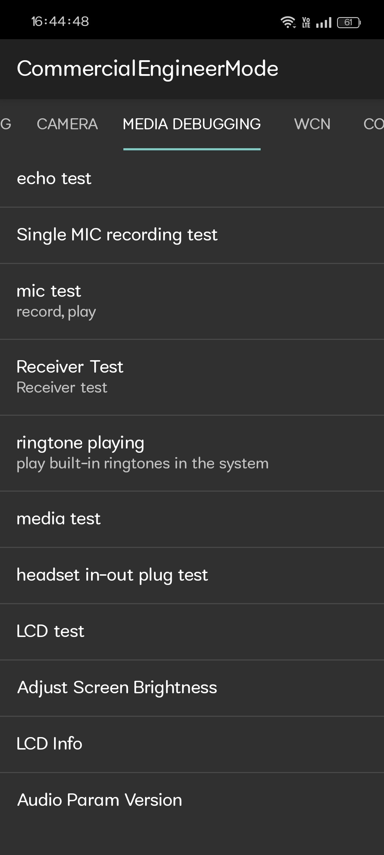The image size is (384, 855).
Task: Tap the battery level indicator
Action: click(x=348, y=22)
